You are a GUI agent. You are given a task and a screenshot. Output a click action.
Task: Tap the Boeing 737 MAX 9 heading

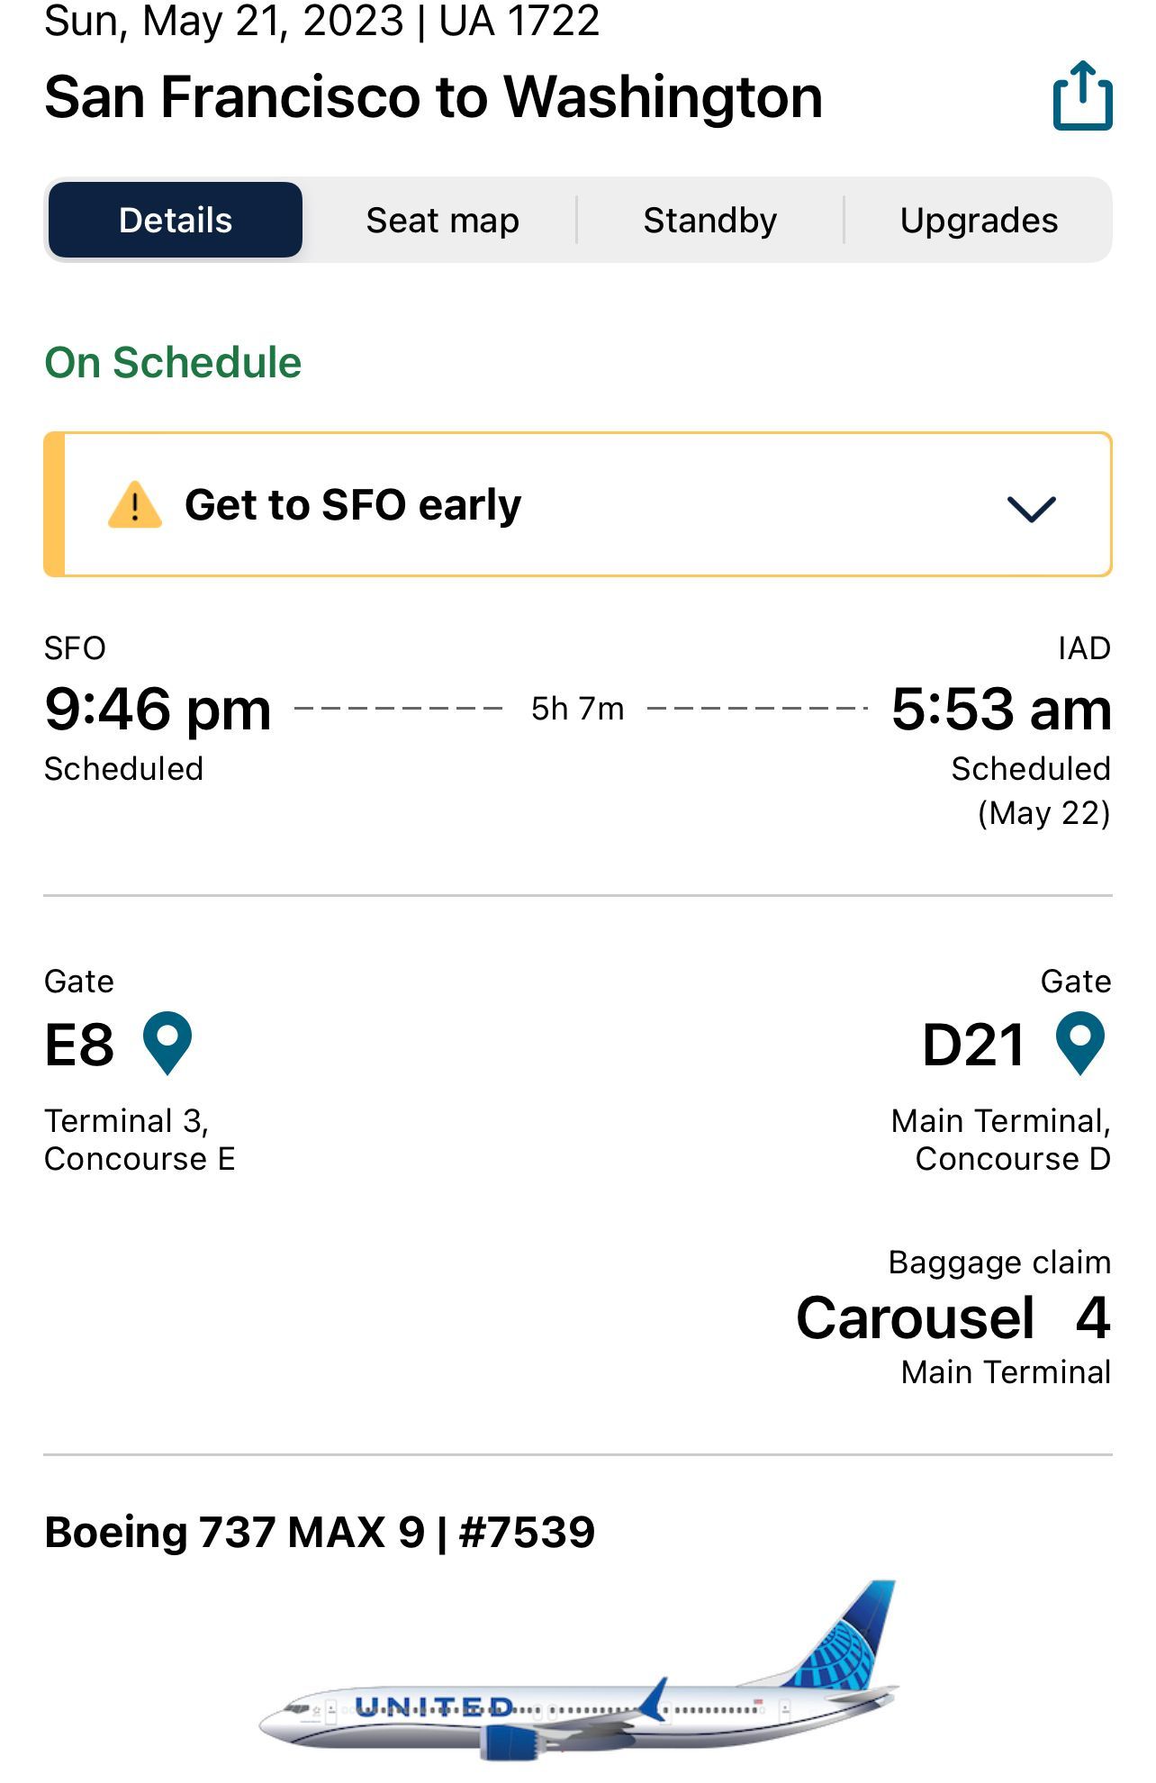click(320, 1532)
